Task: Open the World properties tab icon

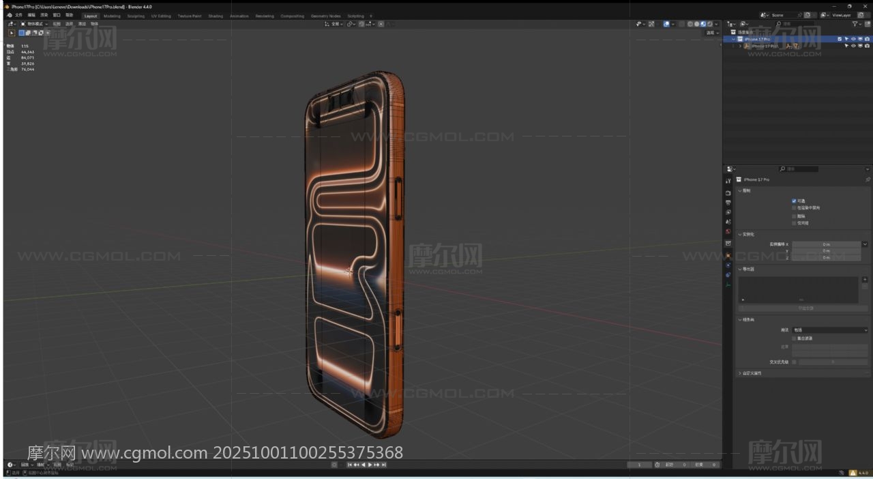Action: [728, 231]
